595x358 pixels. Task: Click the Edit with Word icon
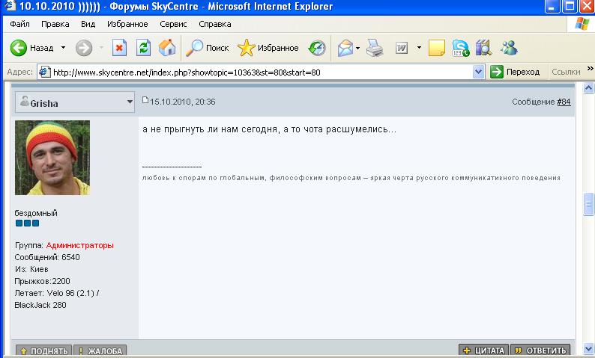(402, 48)
